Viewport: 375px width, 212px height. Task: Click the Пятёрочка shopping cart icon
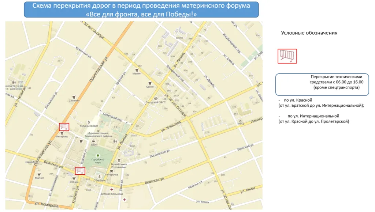[112, 171]
